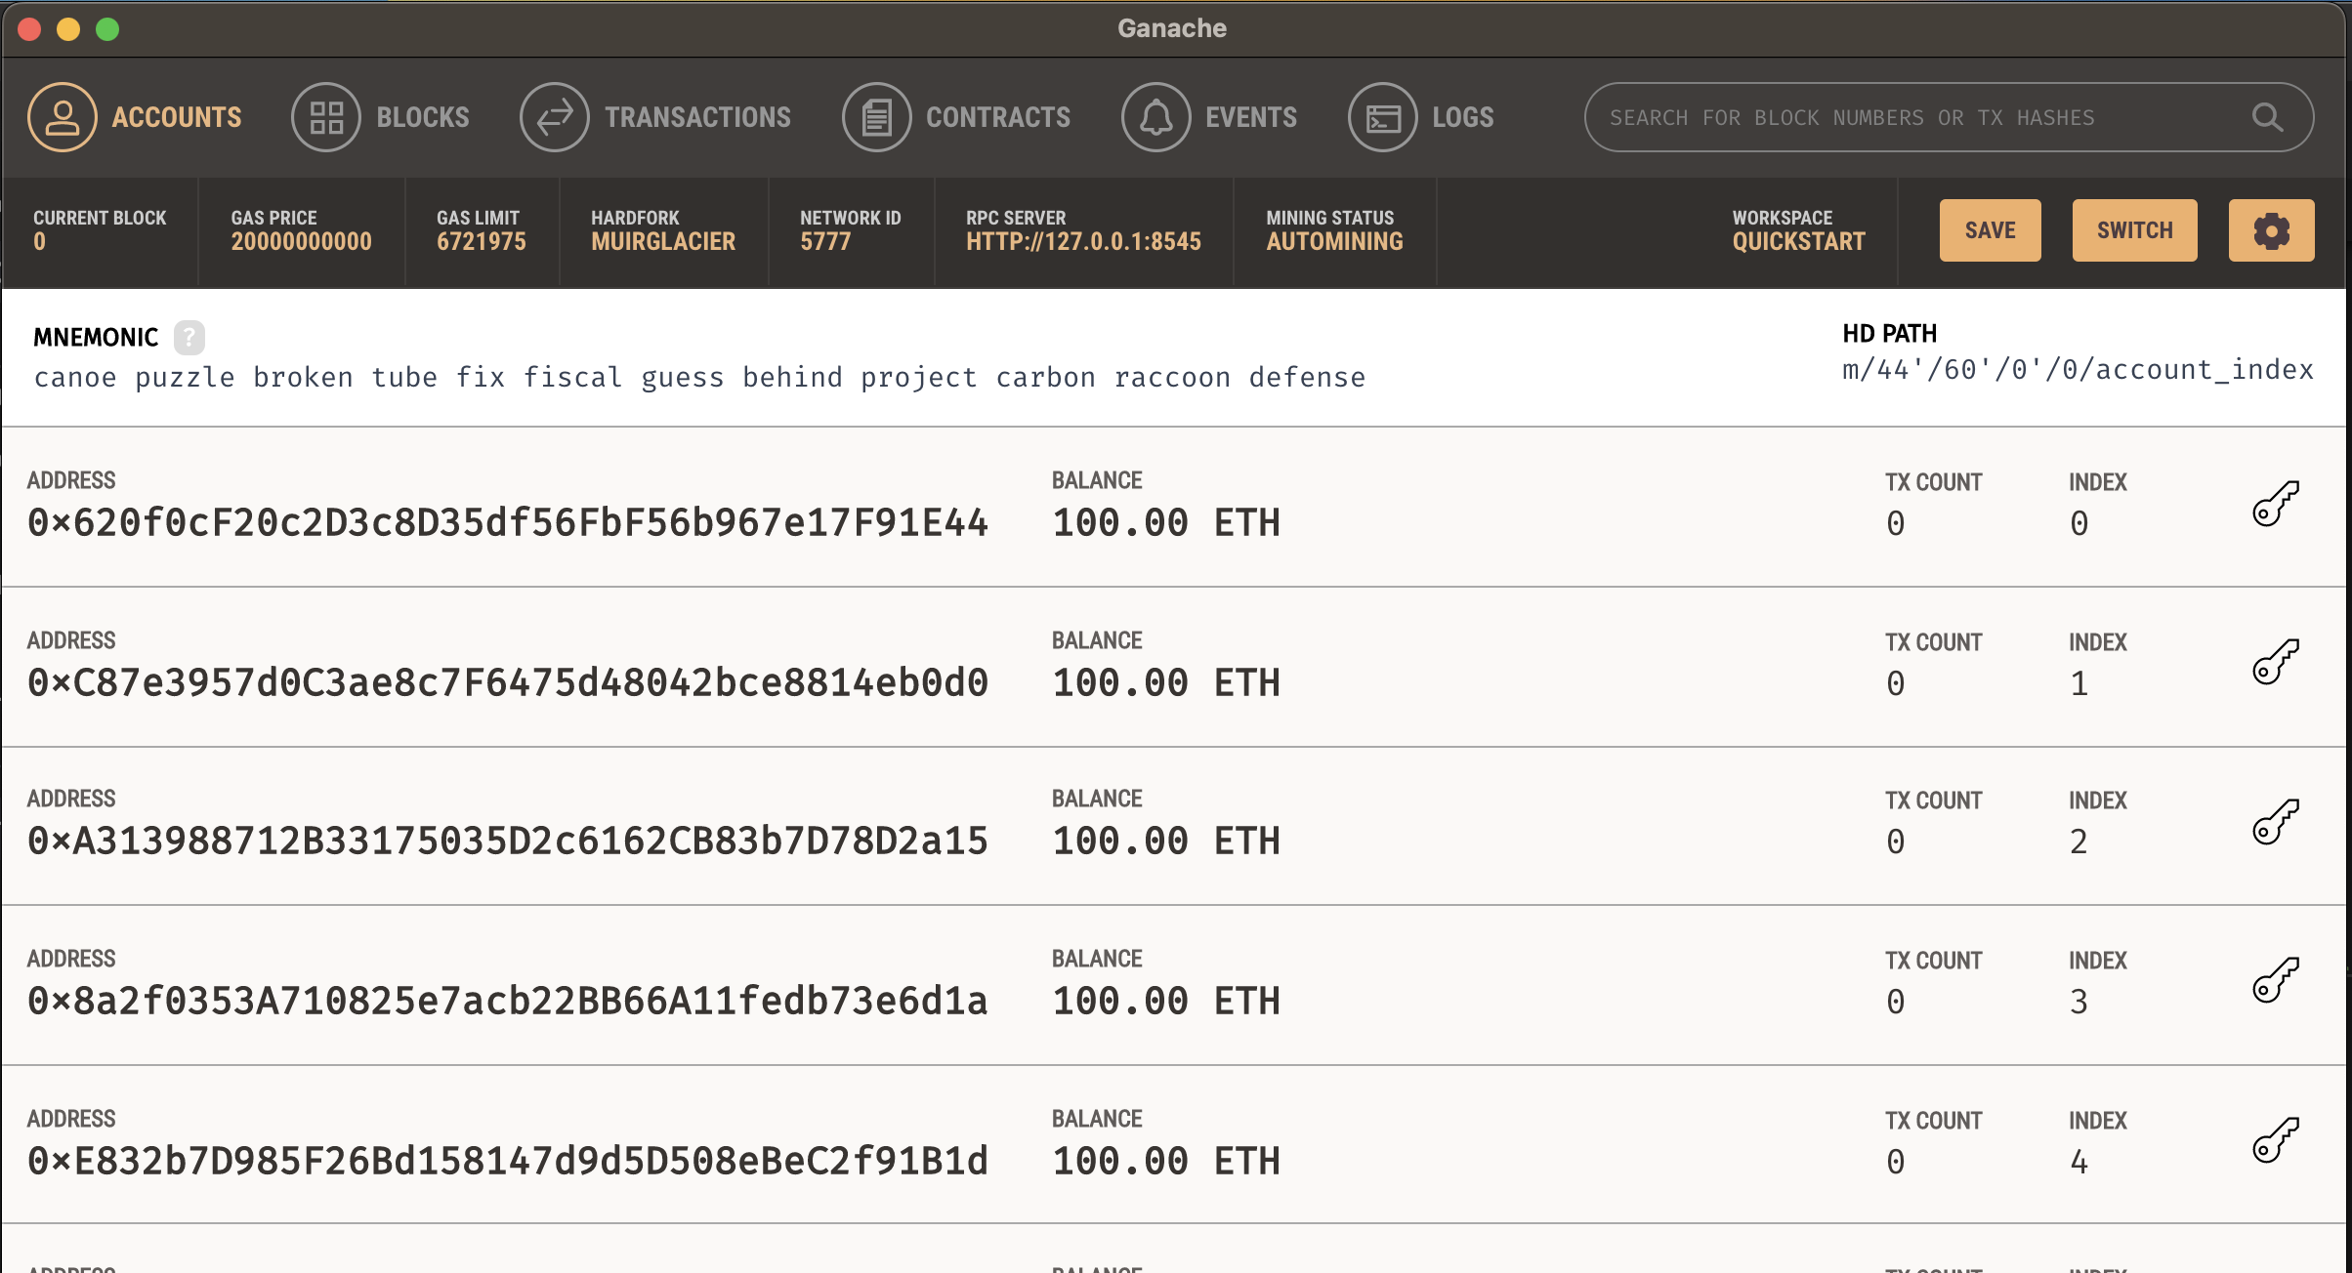The image size is (2352, 1273).
Task: Switch to the Transactions tab
Action: pos(697,117)
